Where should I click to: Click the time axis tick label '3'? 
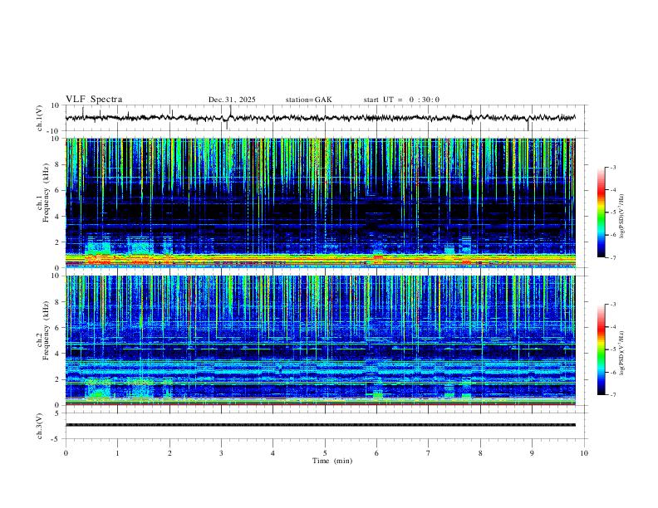coord(221,453)
